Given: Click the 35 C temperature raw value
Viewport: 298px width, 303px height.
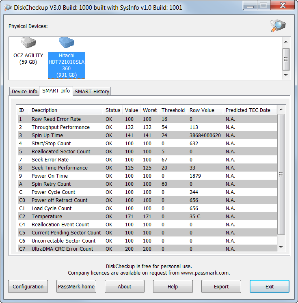Looking at the screenshot, I should point(195,217).
